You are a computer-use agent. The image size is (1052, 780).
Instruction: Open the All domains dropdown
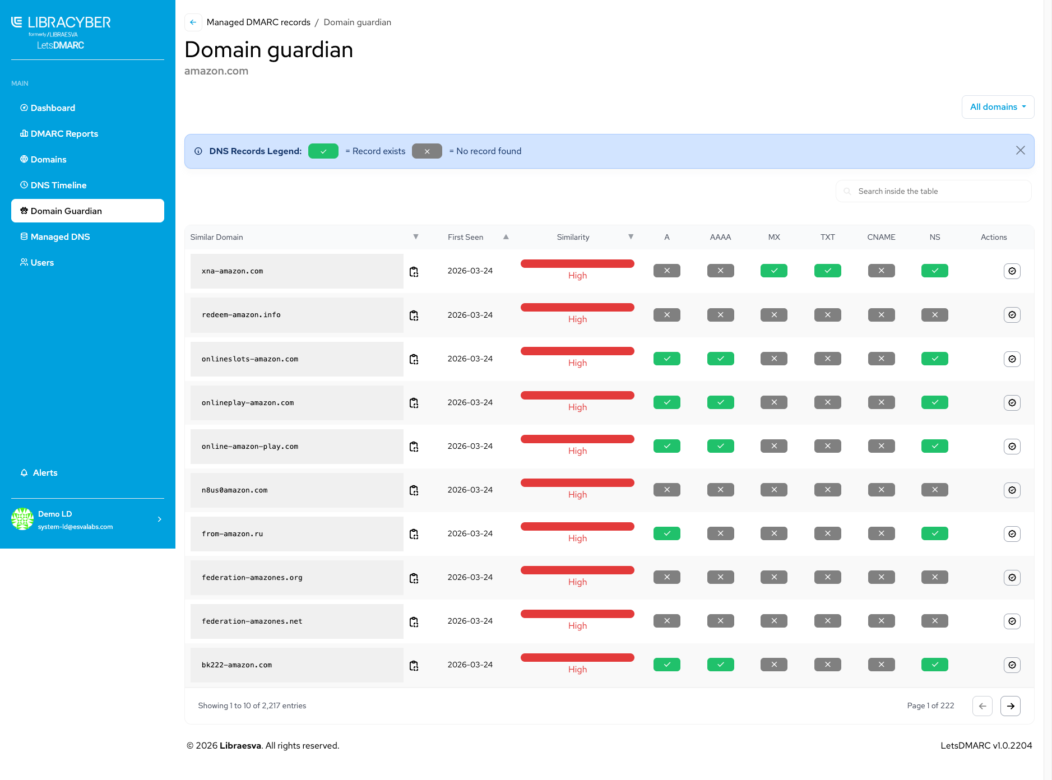coord(998,107)
